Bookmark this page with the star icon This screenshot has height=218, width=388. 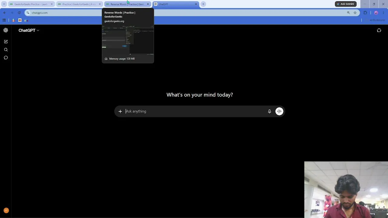(355, 13)
